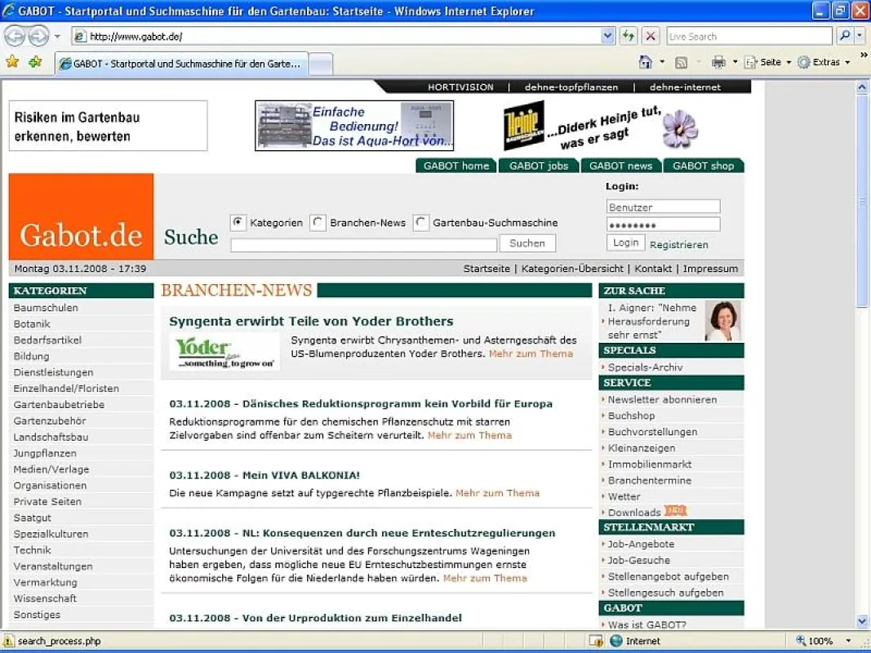Click the password field under Benutzer
This screenshot has width=871, height=653.
(x=663, y=224)
